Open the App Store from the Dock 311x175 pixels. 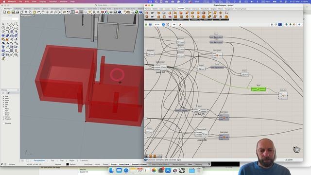[168, 170]
